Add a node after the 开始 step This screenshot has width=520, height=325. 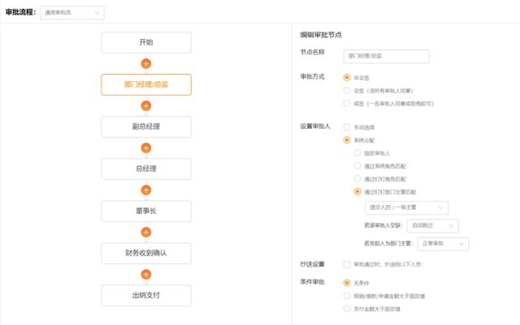(146, 63)
